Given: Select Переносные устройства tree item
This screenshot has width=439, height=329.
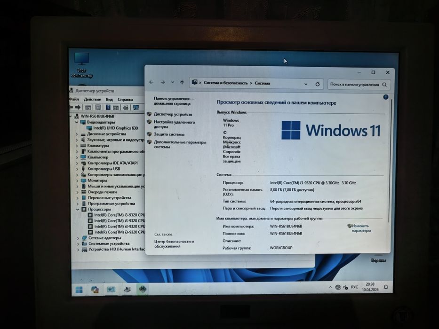Looking at the screenshot, I should point(110,198).
